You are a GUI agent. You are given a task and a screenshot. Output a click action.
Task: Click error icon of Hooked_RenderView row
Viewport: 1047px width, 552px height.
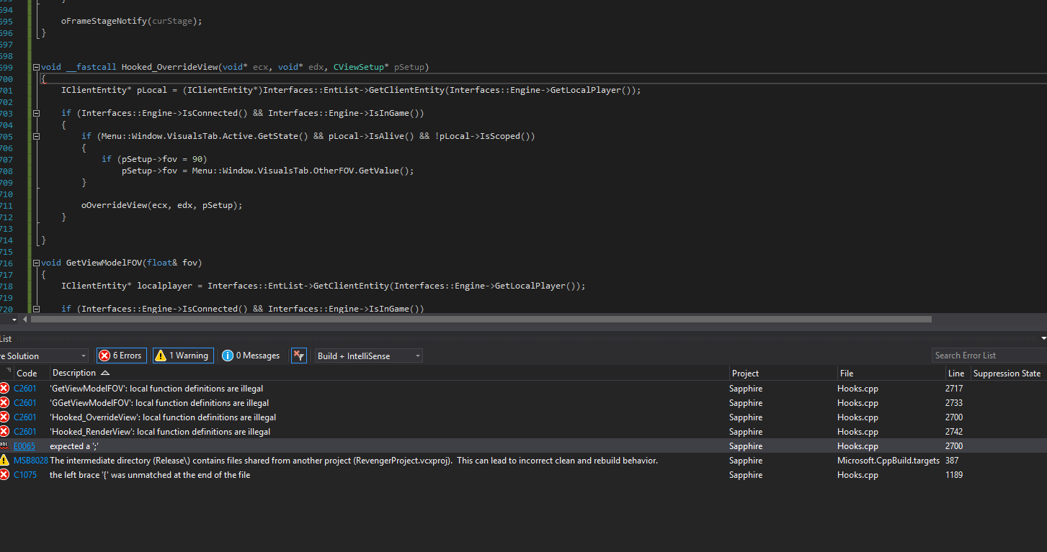[x=4, y=432]
